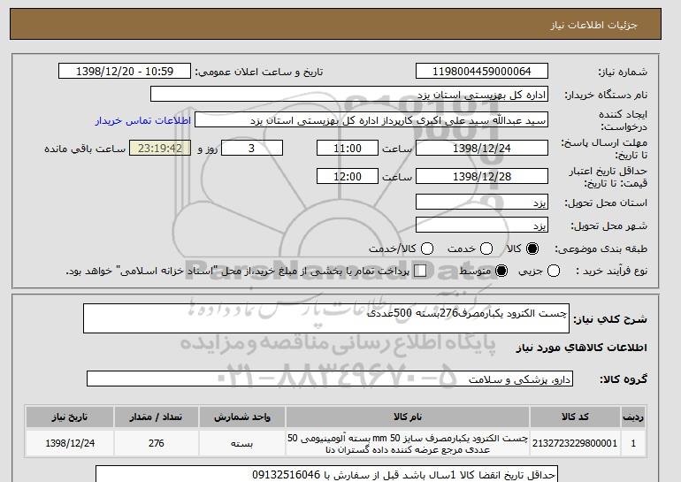This screenshot has height=482, width=681.
Task: Click the quantity cell 276
Action: click(156, 443)
